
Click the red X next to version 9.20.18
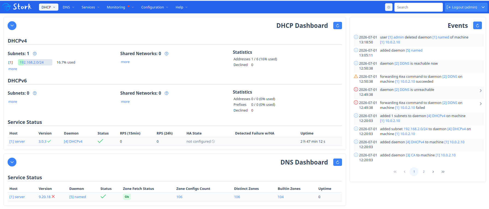[53, 196]
